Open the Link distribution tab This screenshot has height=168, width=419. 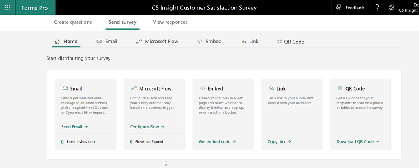[249, 42]
